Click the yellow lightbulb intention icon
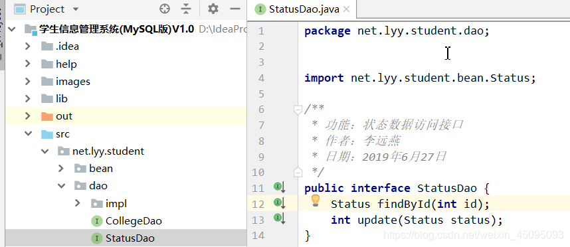 316,201
